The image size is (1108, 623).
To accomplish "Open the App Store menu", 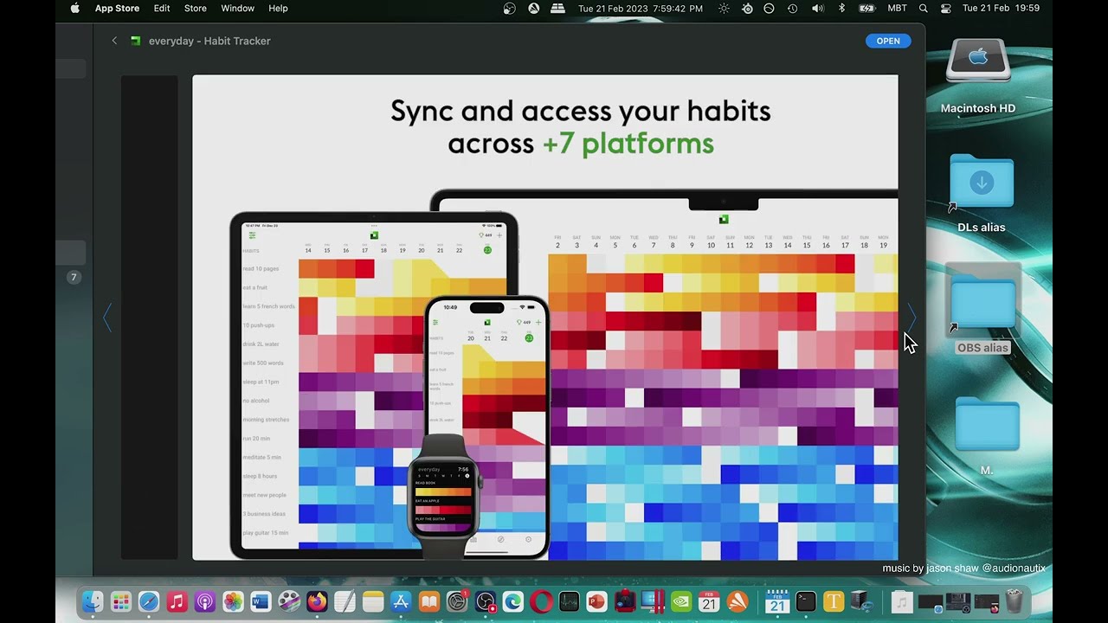I will point(117,9).
